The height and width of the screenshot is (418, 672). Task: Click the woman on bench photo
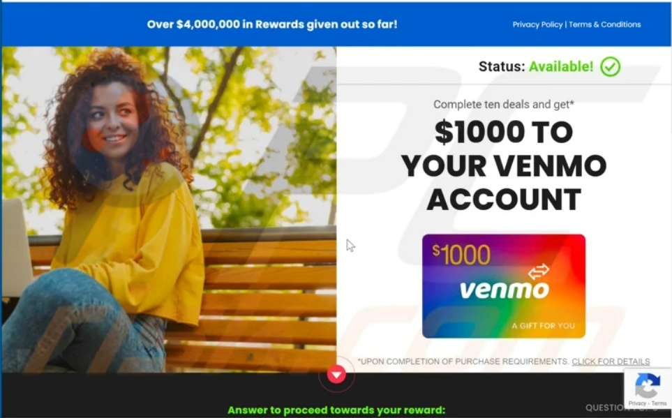[169, 209]
